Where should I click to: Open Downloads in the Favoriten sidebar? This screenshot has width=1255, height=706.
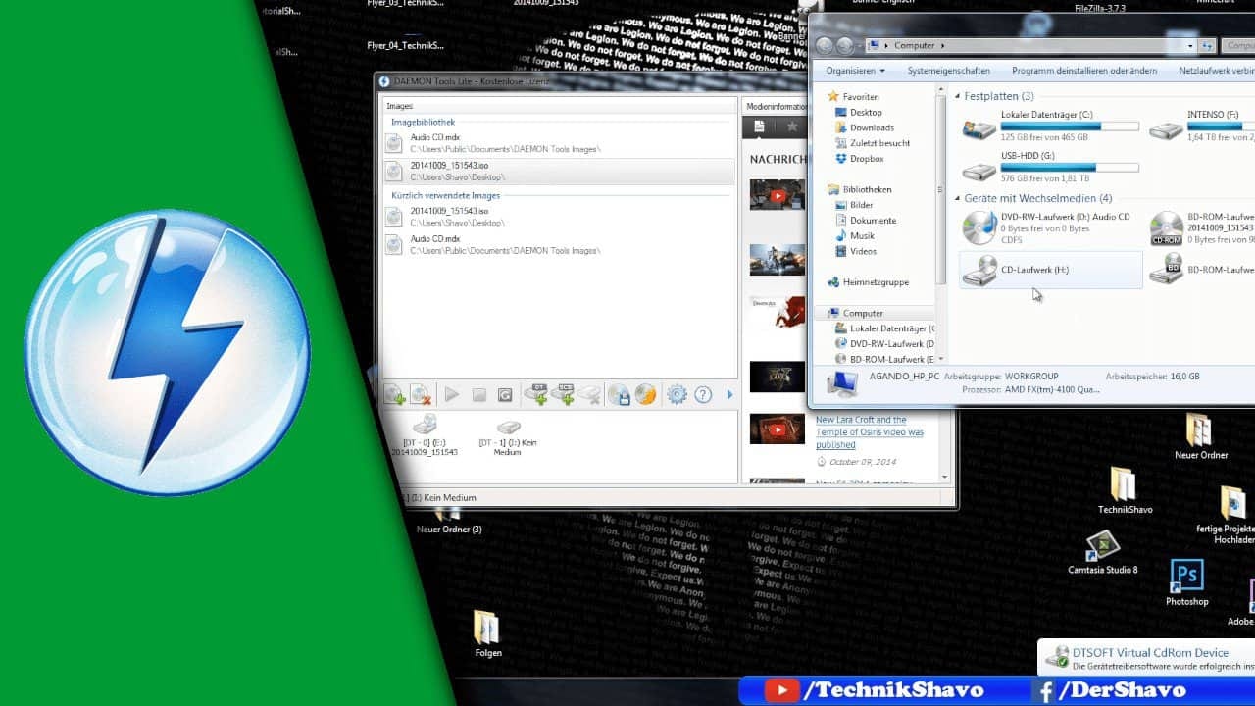coord(872,127)
